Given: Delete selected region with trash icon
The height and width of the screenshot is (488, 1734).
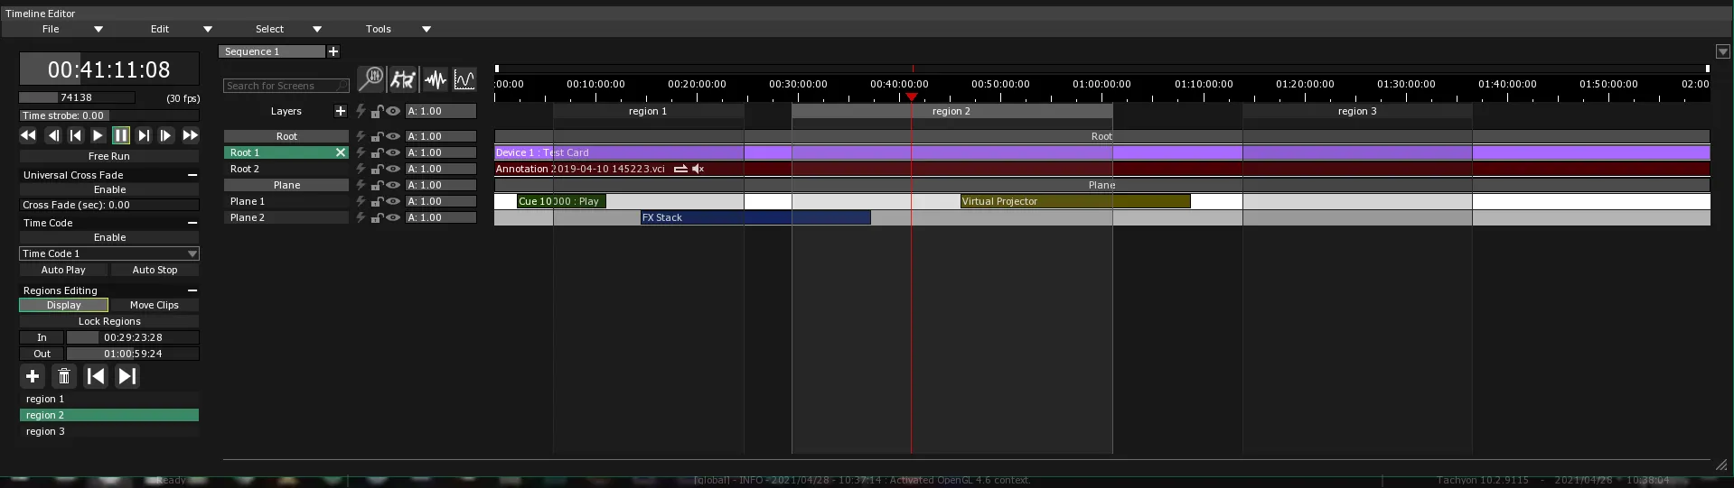Looking at the screenshot, I should click(64, 376).
